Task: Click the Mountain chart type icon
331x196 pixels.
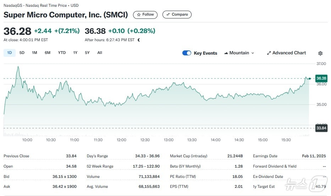Action: point(226,53)
